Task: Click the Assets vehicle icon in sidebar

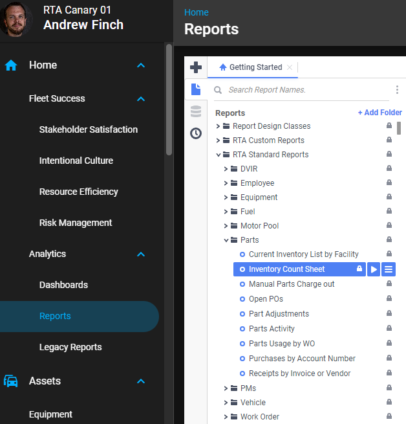Action: click(11, 381)
